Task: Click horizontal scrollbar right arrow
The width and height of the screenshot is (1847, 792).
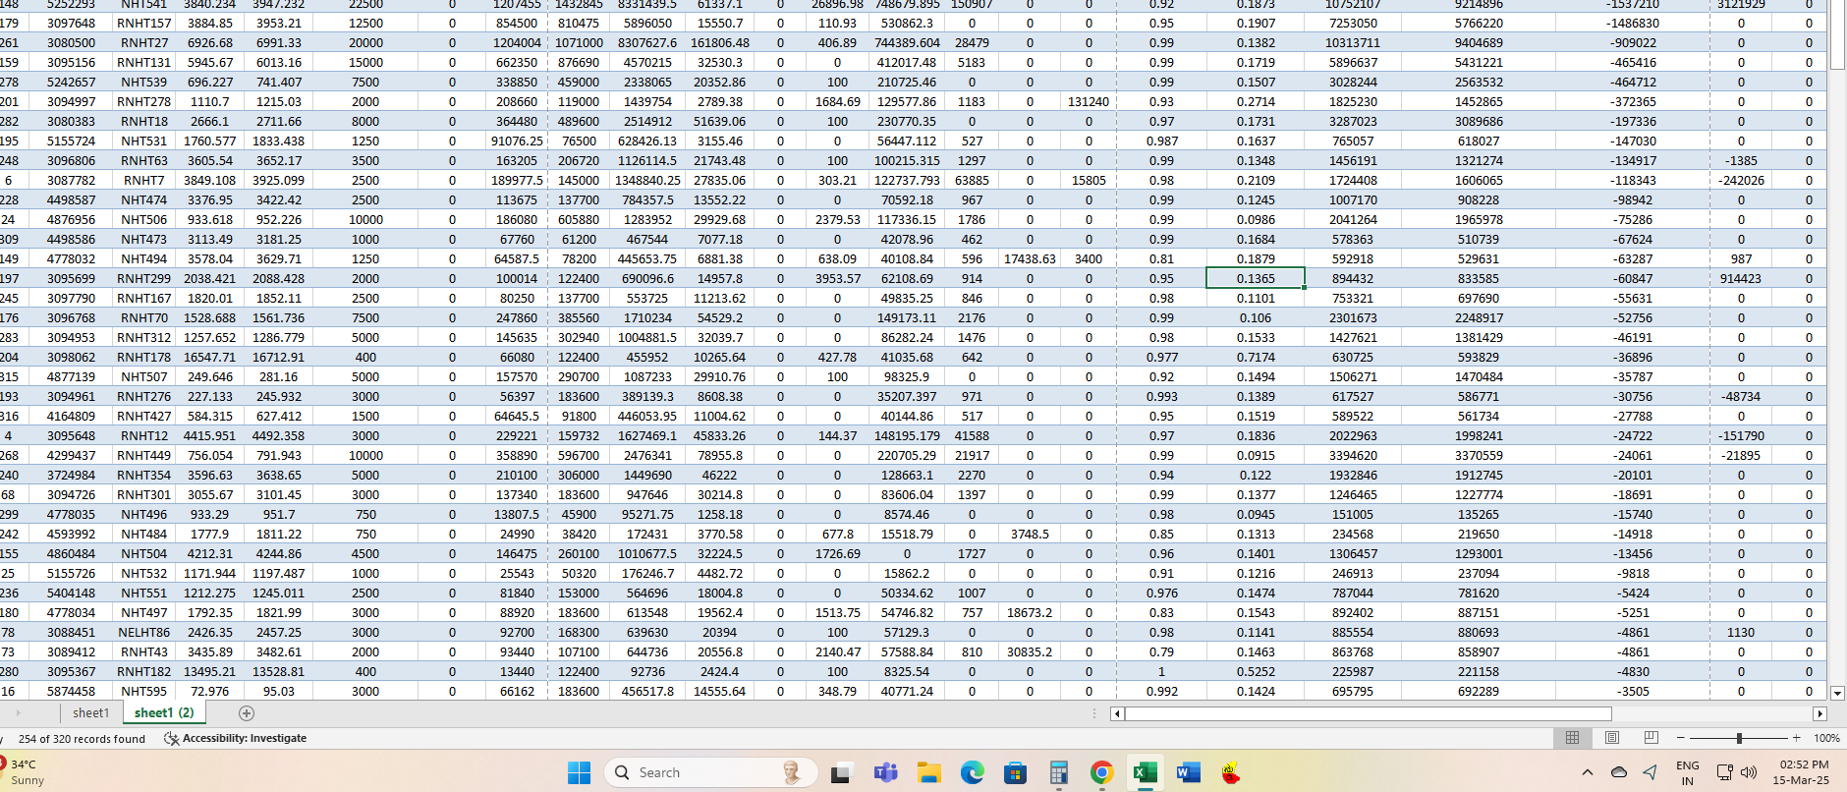Action: pos(1819,713)
